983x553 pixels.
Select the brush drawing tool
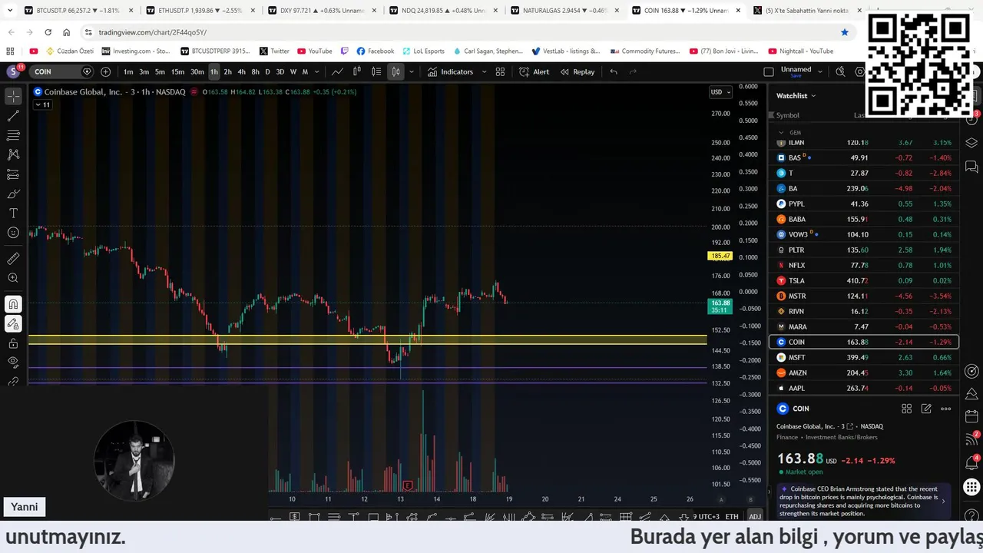click(x=13, y=194)
